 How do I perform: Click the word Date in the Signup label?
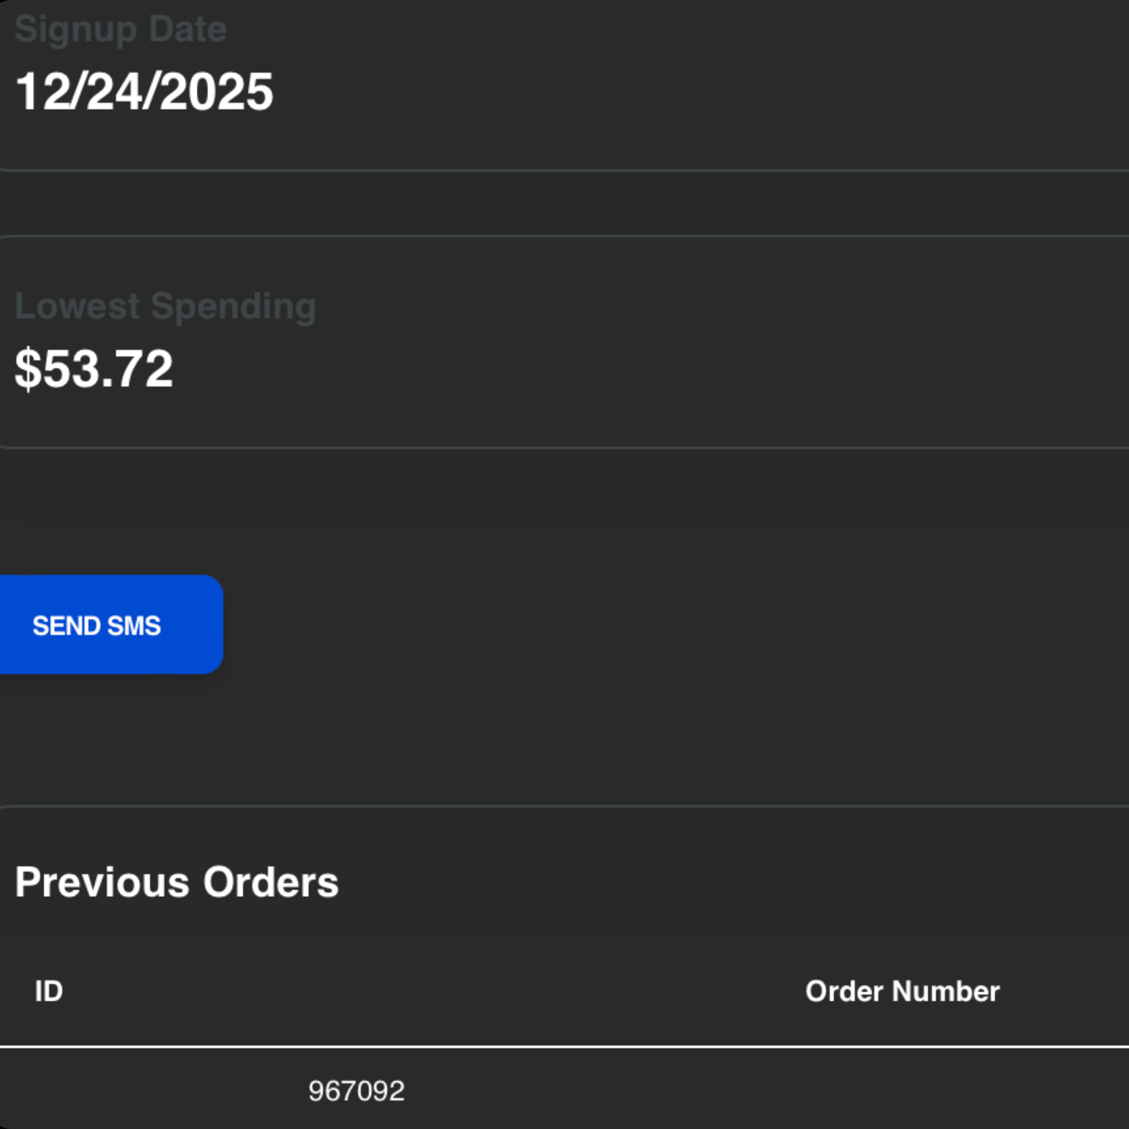coord(187,29)
